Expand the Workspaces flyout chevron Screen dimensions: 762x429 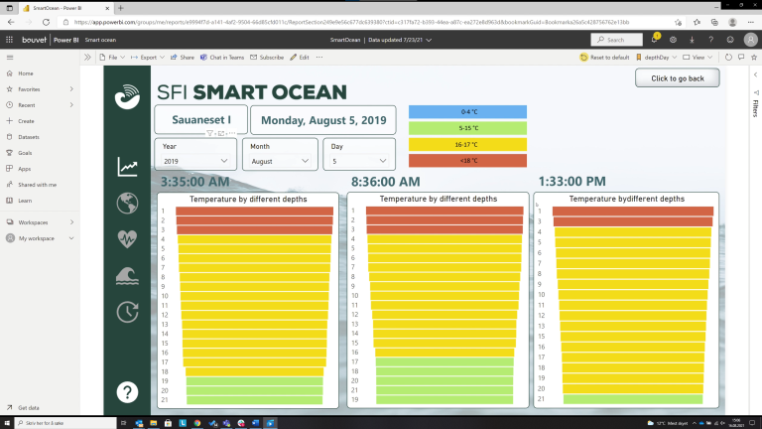pyautogui.click(x=71, y=222)
